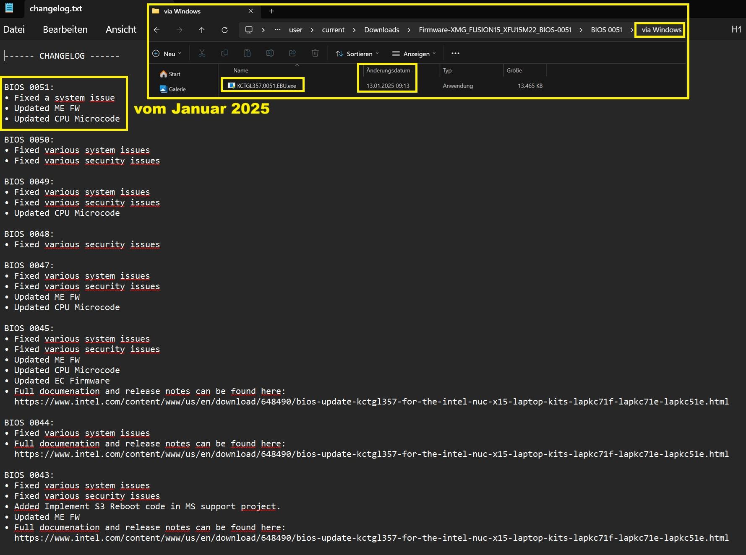This screenshot has width=746, height=555.
Task: Sort files by the Größe column header
Action: [514, 70]
